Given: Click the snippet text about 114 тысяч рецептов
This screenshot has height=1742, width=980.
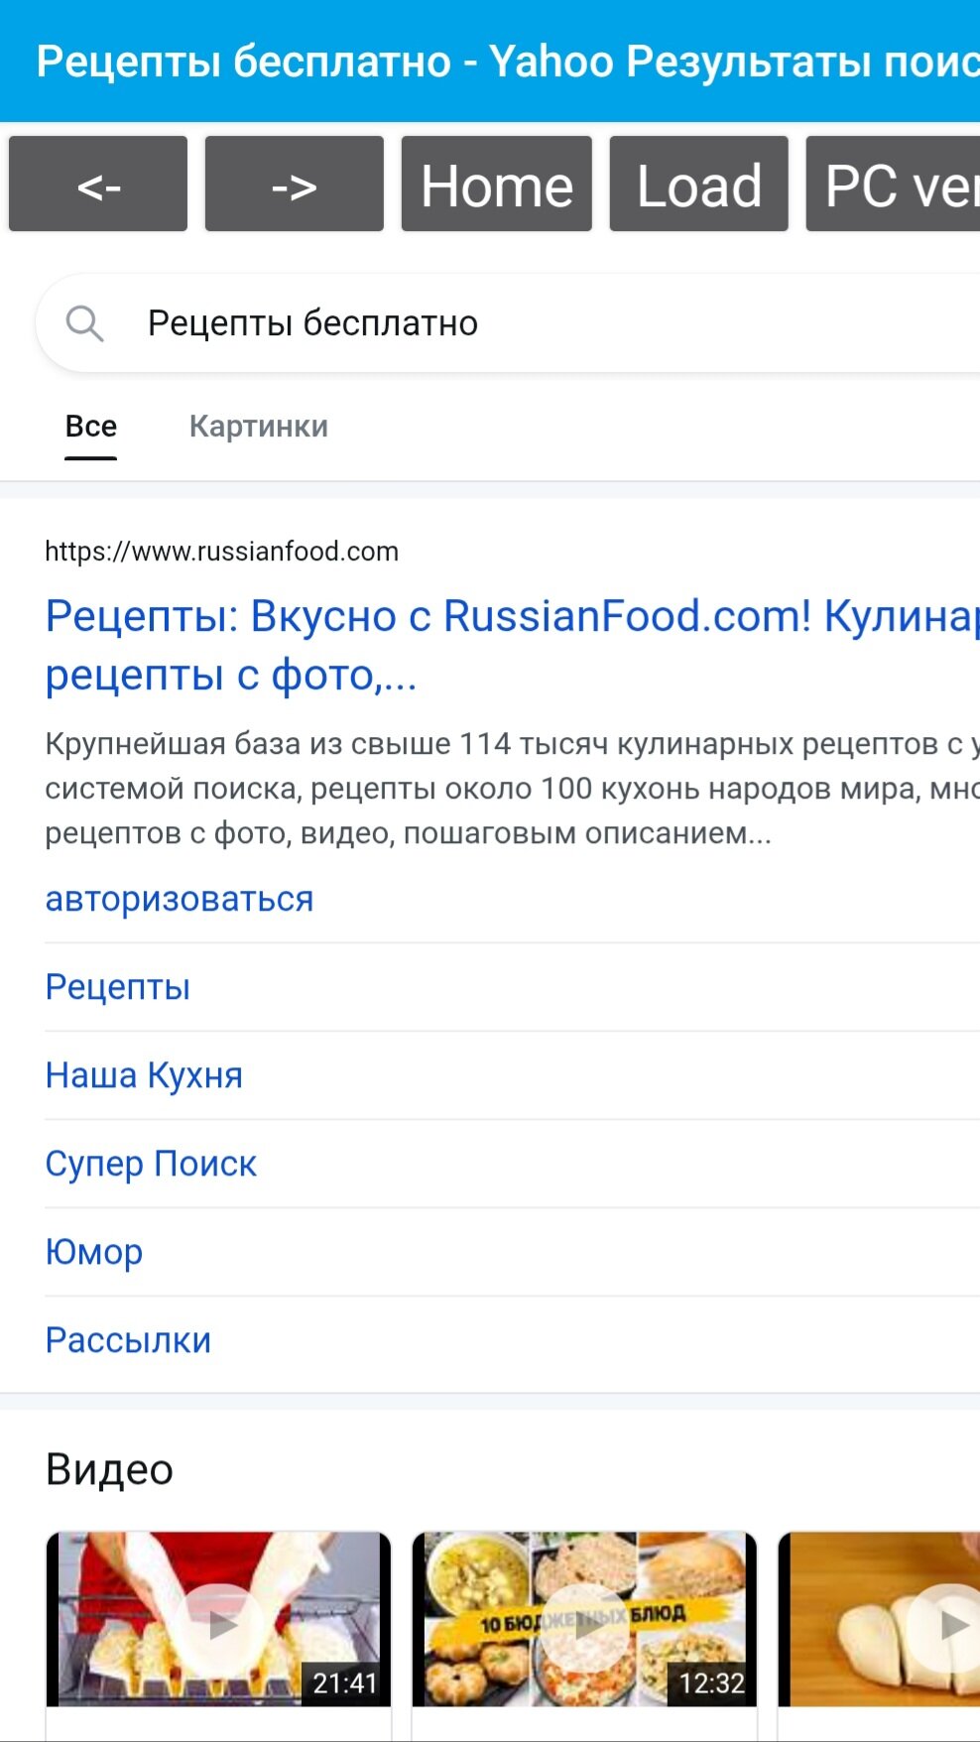Looking at the screenshot, I should pyautogui.click(x=513, y=789).
